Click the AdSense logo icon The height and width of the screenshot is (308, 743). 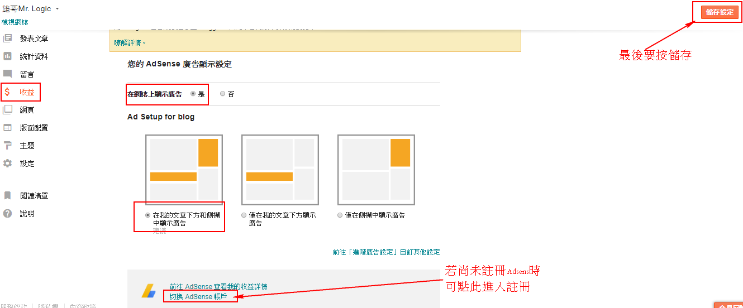tap(148, 291)
